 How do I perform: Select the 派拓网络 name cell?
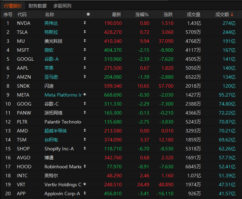click(53, 113)
